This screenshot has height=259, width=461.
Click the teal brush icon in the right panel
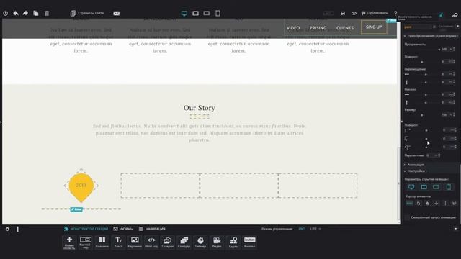click(x=441, y=15)
